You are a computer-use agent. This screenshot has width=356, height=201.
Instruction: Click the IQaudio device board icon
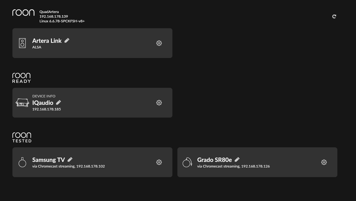[x=22, y=103]
